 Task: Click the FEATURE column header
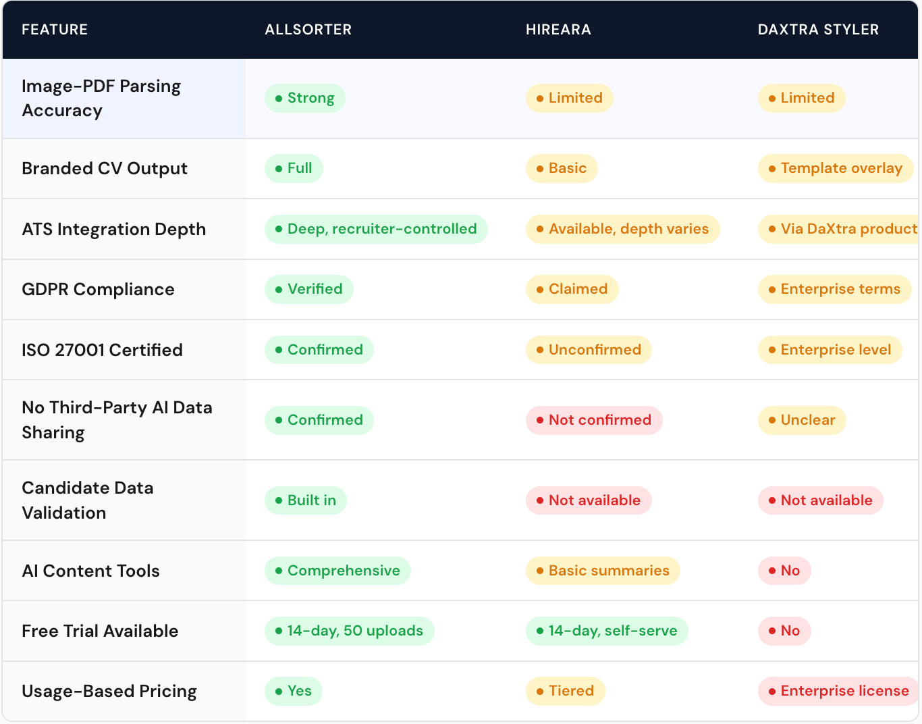pos(55,30)
